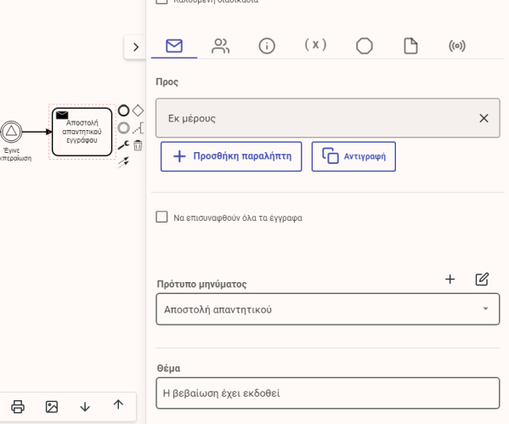Viewport: 509px width, 424px height.
Task: Open the users tab icon
Action: point(220,46)
